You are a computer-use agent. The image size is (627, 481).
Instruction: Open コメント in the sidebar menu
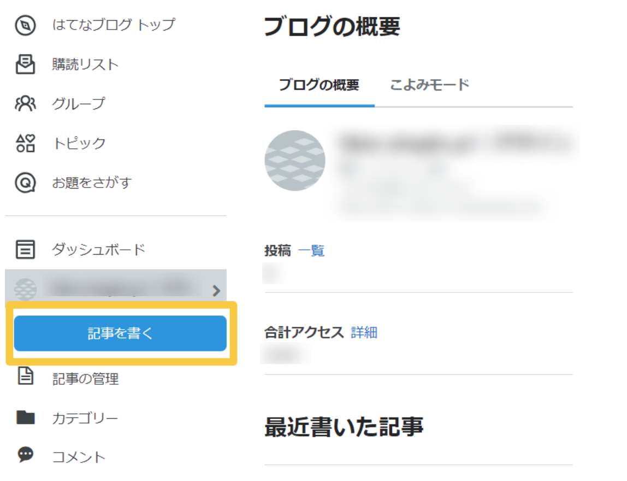(x=79, y=456)
